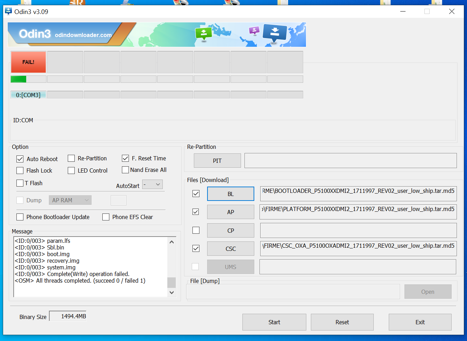
Task: Open the AutoStart dropdown
Action: point(153,184)
